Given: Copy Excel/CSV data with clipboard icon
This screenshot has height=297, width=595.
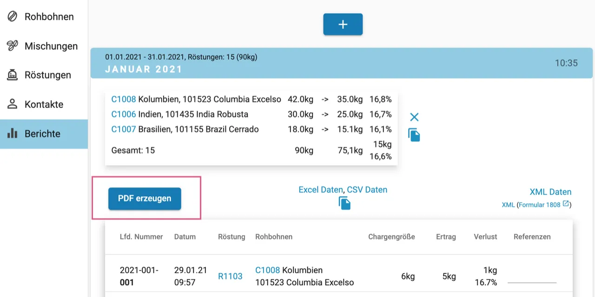Looking at the screenshot, I should pyautogui.click(x=344, y=203).
